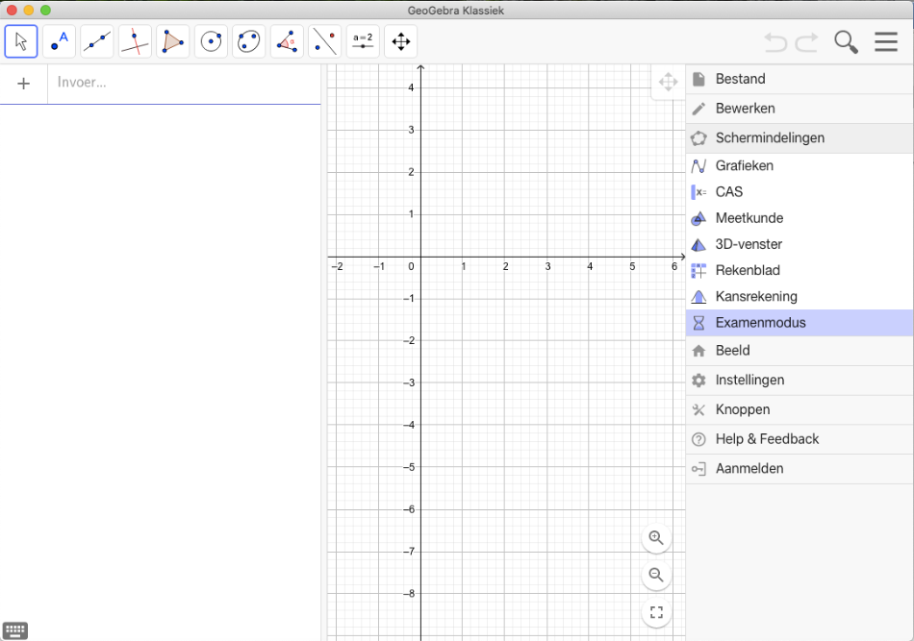Open the 3D-venster perspective
This screenshot has height=641, width=914.
[800, 244]
